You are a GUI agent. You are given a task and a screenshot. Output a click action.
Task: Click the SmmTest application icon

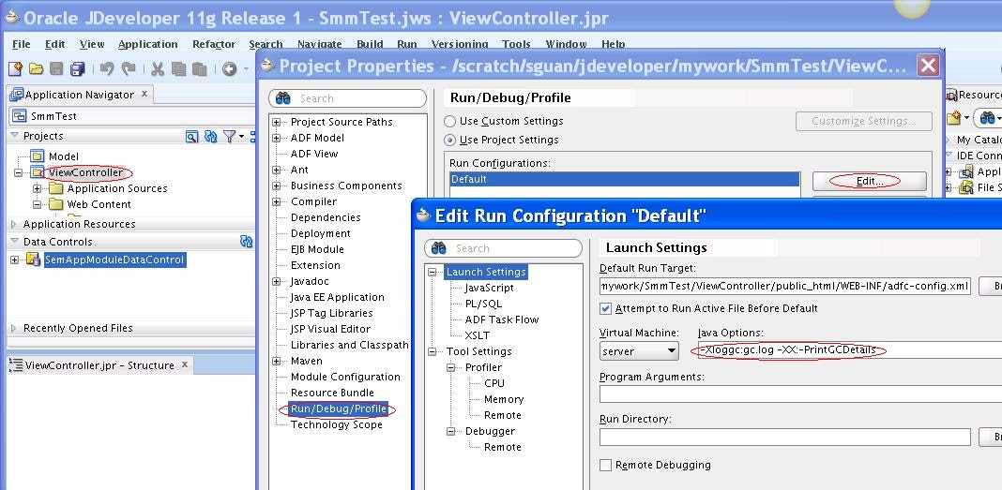point(20,116)
